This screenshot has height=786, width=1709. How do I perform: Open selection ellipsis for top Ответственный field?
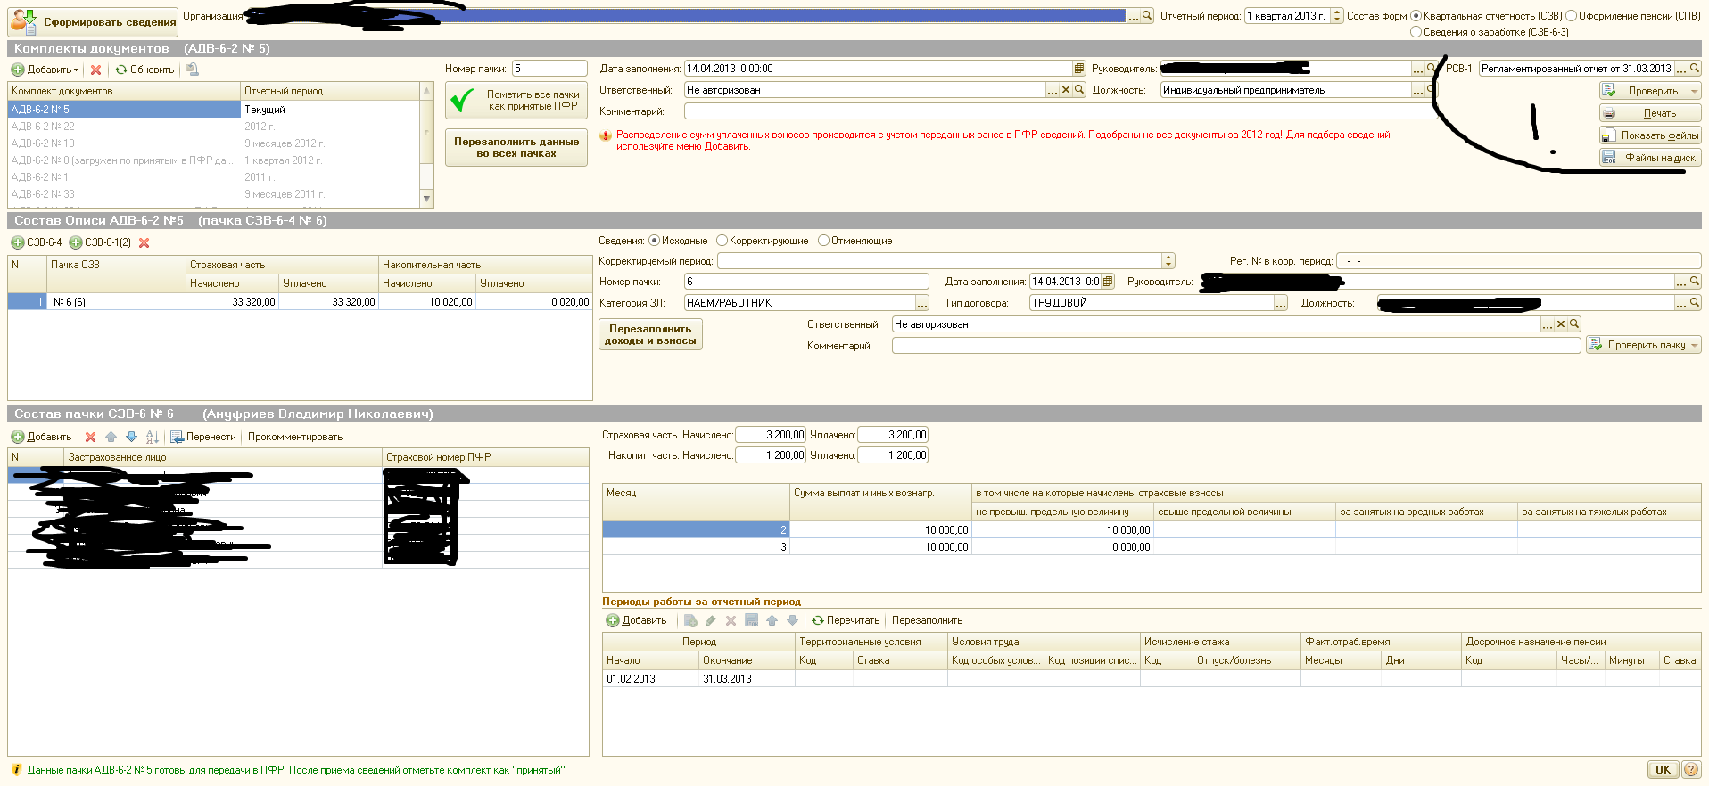point(1053,90)
